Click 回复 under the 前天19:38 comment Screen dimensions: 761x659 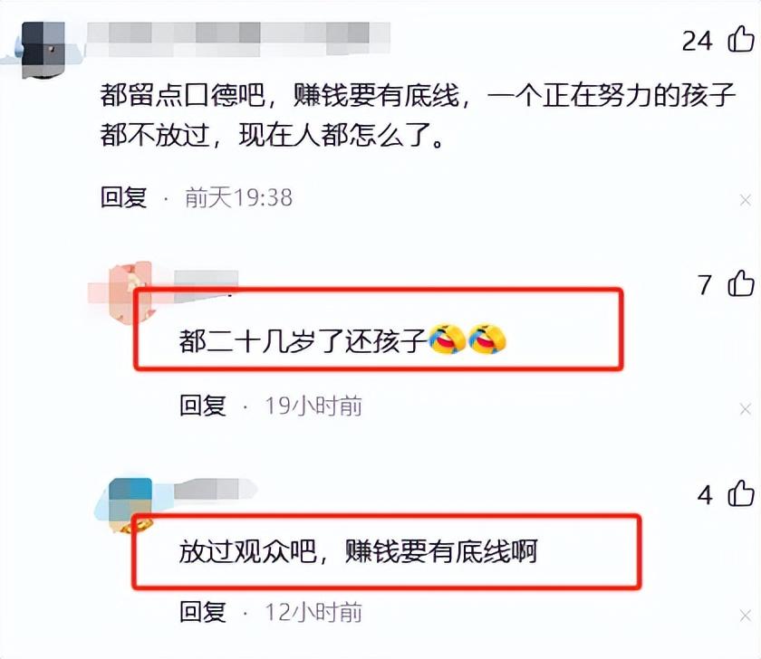pyautogui.click(x=124, y=197)
